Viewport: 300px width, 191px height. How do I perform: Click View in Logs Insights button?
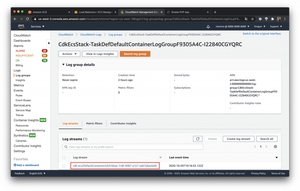pyautogui.click(x=100, y=54)
